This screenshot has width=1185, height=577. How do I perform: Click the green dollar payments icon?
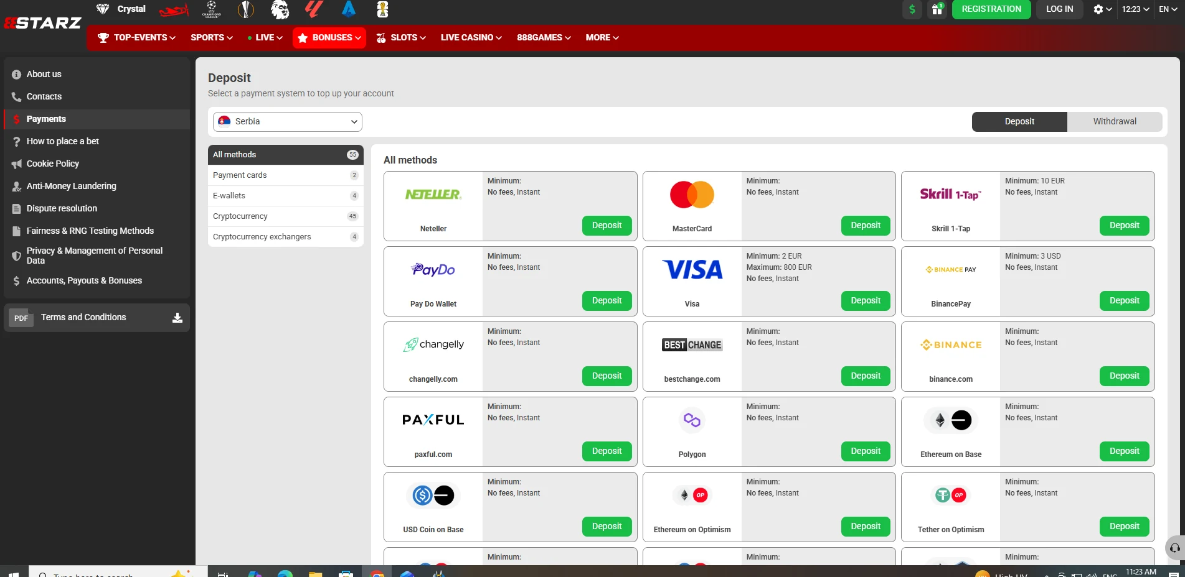(x=912, y=9)
